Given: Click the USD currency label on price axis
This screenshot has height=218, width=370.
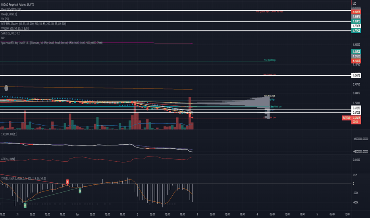Looking at the screenshot, I should 354,4.
